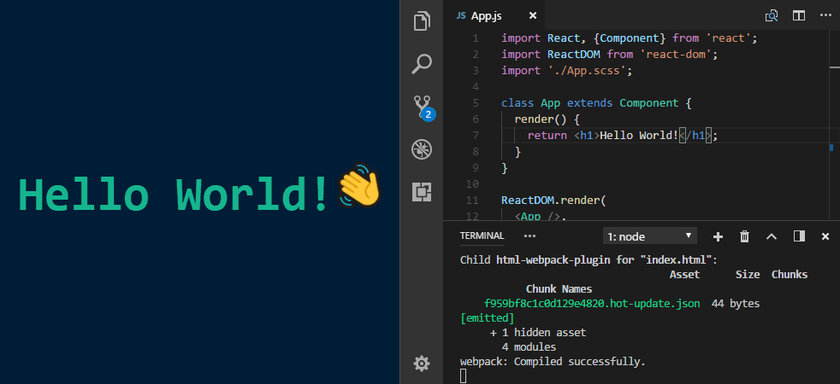This screenshot has width=840, height=384.
Task: Open panel overflow ellipsis next to TERMINAL
Action: point(529,236)
